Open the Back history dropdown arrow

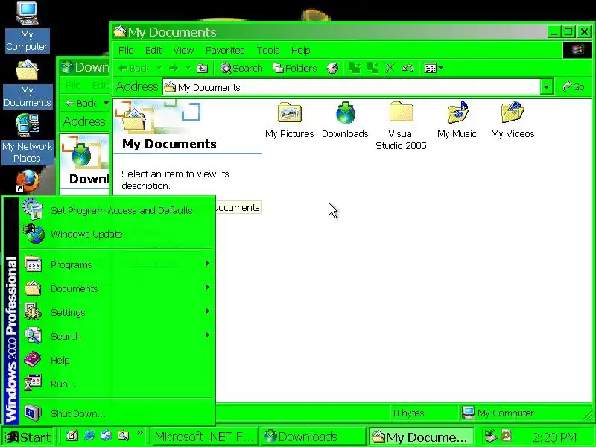point(159,69)
